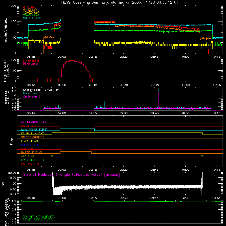Screen dimensions: 226x226
Task: Click the 10:00 tick label under the particle rates plot
Action: 186,85
